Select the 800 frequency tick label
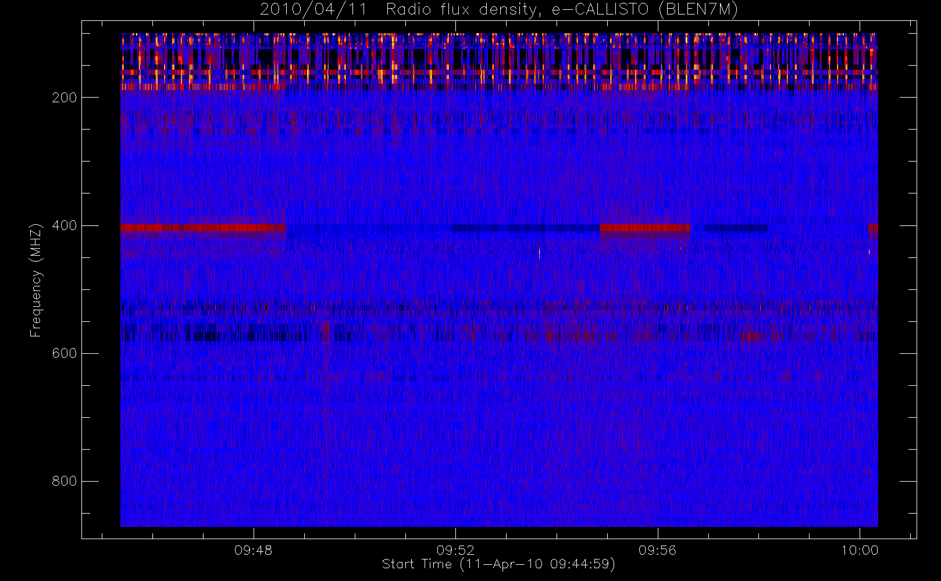The width and height of the screenshot is (941, 581). (65, 481)
